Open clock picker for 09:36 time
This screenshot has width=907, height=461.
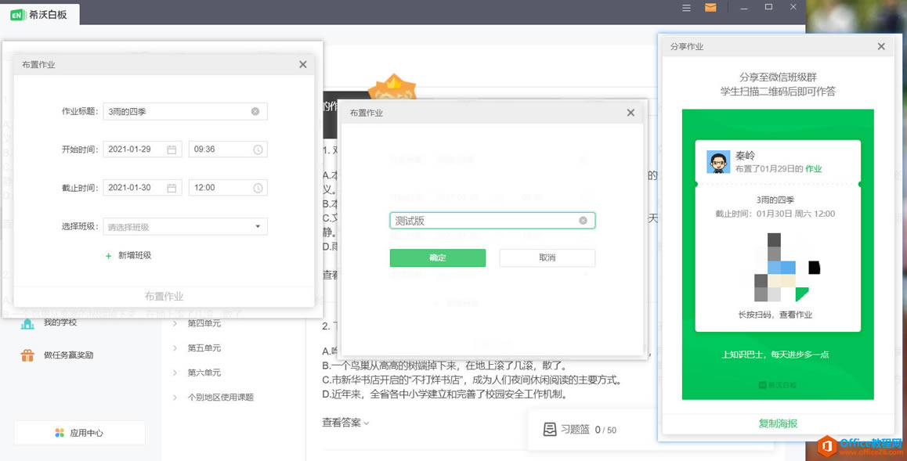coord(258,149)
